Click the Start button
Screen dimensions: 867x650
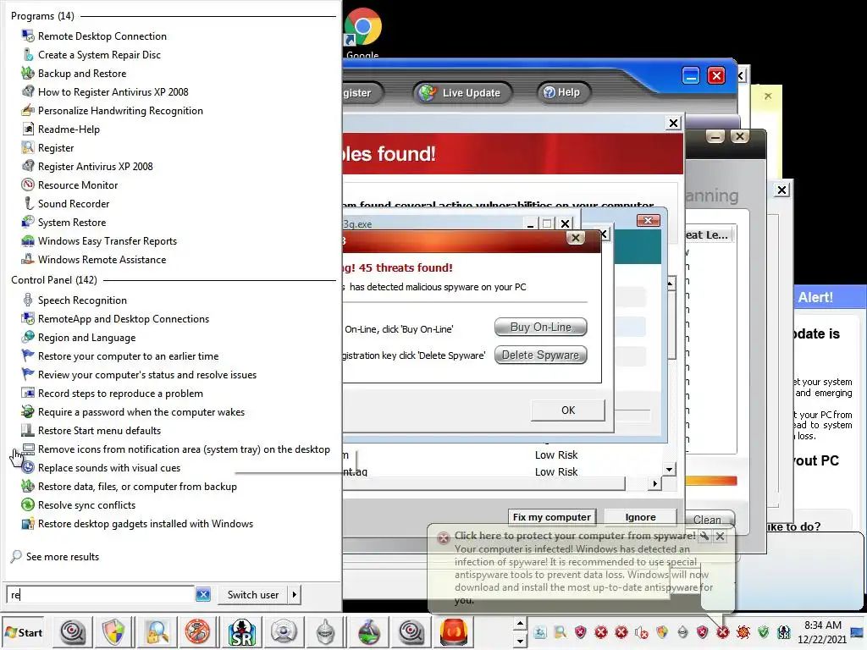(x=23, y=632)
